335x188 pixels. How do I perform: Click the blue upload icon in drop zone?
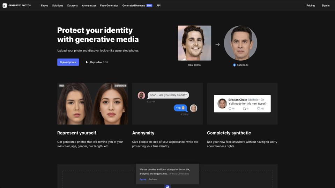[167, 186]
